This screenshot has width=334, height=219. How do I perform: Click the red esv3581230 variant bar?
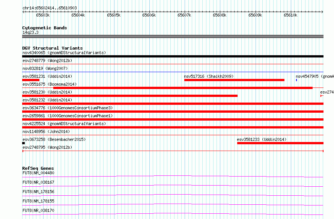pyautogui.click(x=130, y=96)
